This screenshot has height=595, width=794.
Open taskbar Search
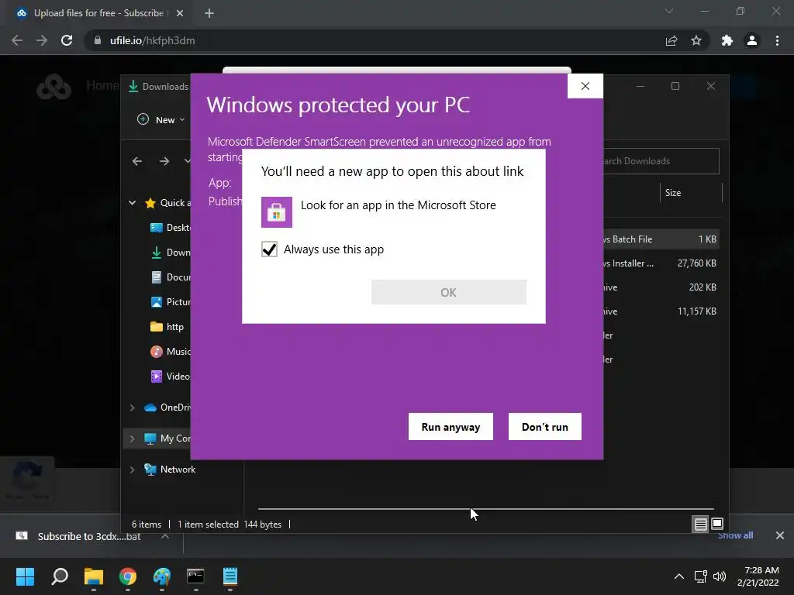point(60,576)
